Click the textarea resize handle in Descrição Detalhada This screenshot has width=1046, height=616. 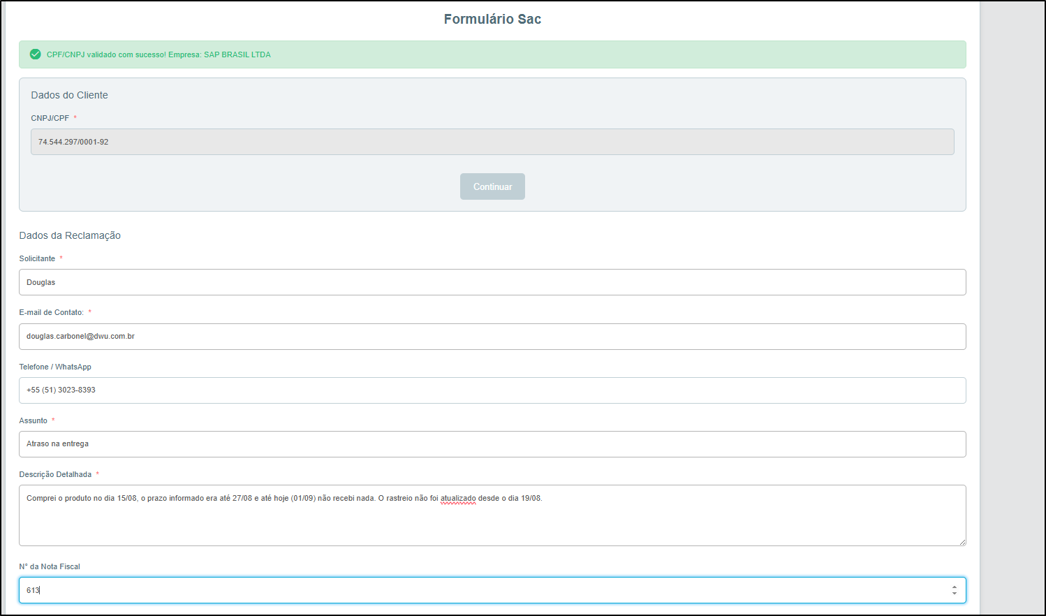coord(962,542)
